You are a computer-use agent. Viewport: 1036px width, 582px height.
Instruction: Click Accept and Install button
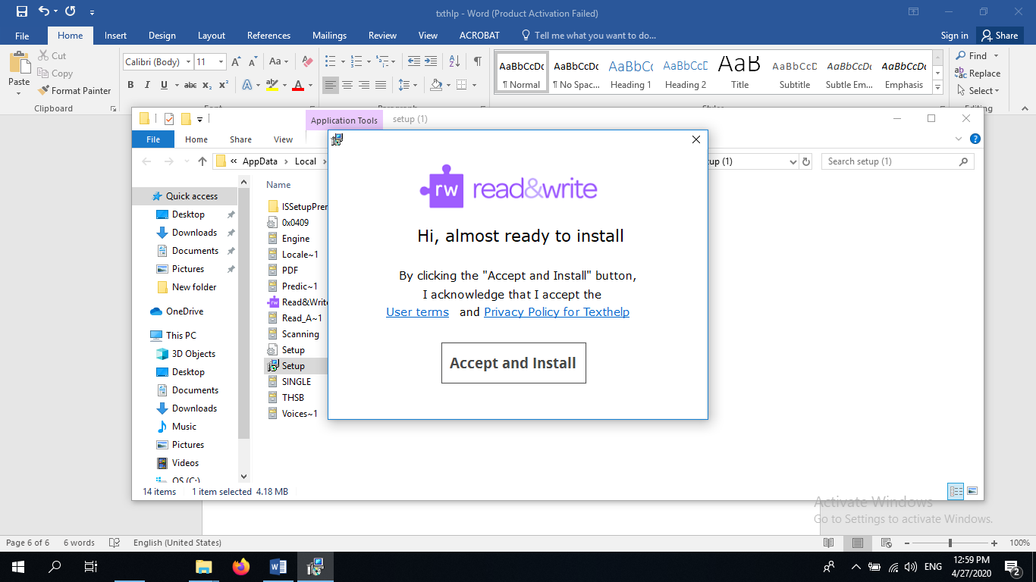pyautogui.click(x=513, y=363)
